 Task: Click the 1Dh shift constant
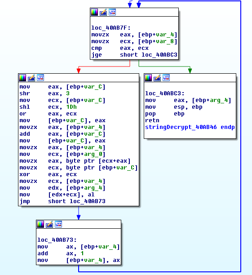pos(71,107)
